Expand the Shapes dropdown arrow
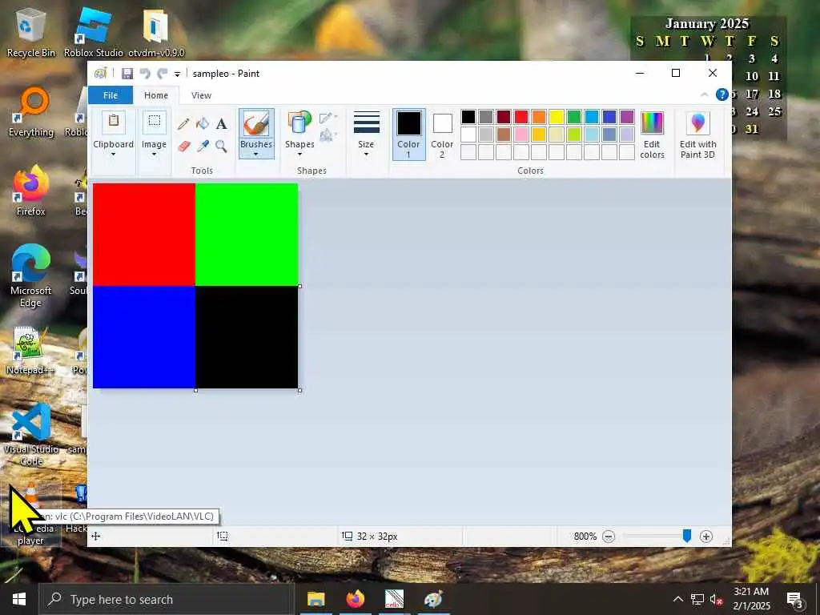 [299, 155]
